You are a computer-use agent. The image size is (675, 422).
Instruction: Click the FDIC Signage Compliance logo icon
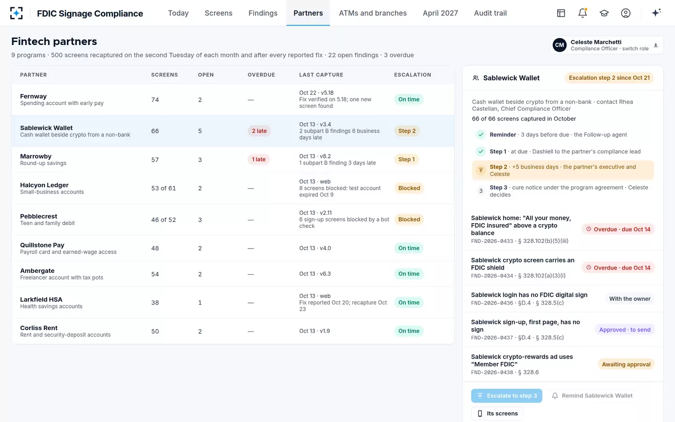[x=16, y=13]
